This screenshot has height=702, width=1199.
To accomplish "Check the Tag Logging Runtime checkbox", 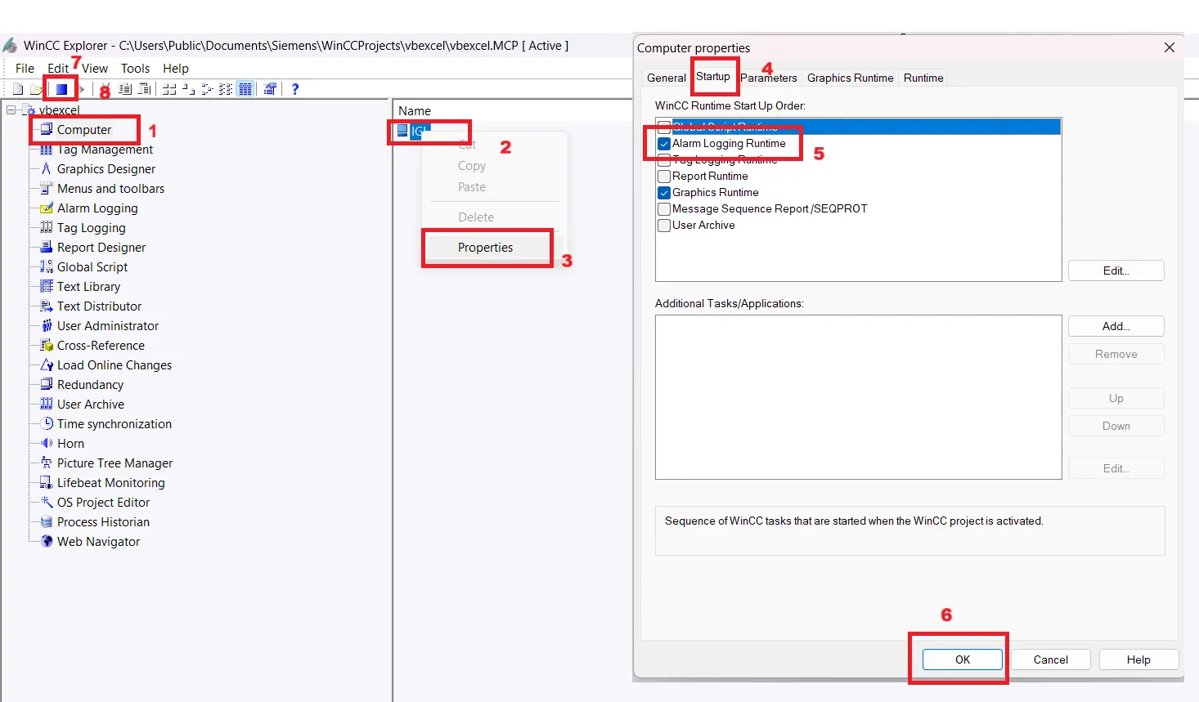I will (664, 160).
